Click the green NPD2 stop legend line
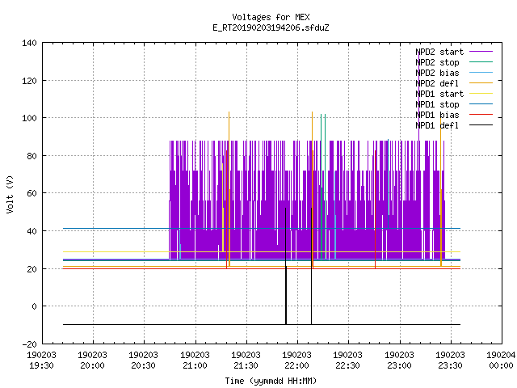The width and height of the screenshot is (517, 388). tap(481, 61)
